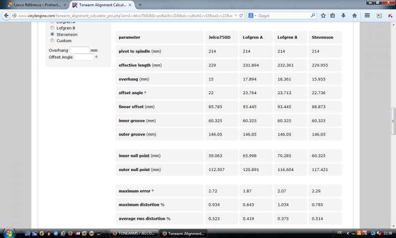Click the site identity globe icon in address bar
Viewport: 396px width, 238px height.
15,16
